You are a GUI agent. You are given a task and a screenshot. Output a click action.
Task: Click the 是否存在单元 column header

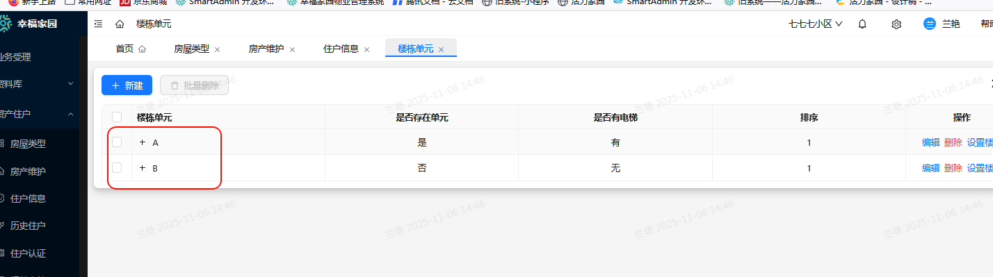coord(422,117)
